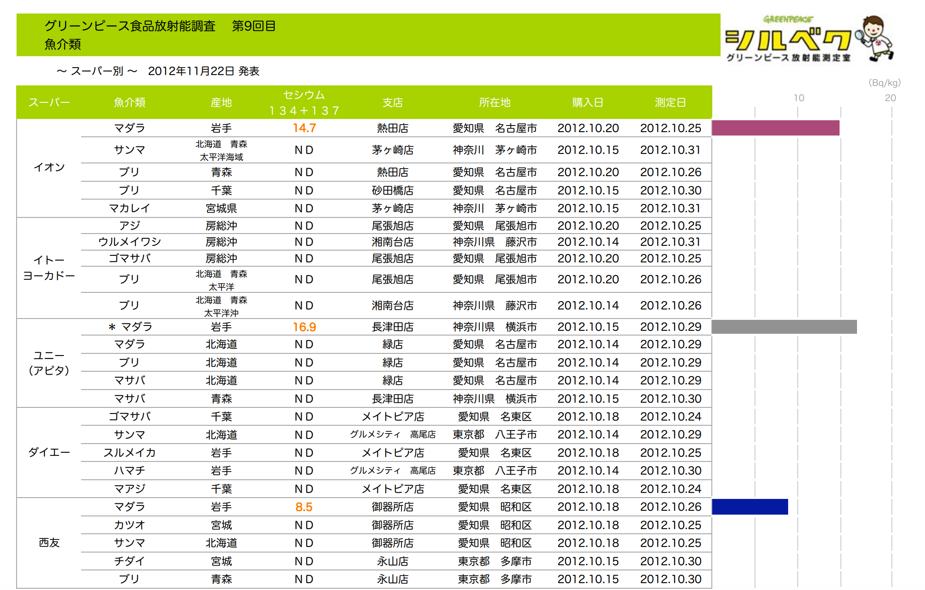Click the 所在地 column header
Screen dimensions: 925x590
[494, 102]
